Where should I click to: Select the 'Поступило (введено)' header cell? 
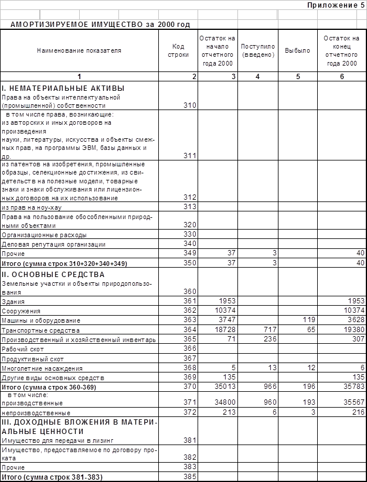[258, 51]
